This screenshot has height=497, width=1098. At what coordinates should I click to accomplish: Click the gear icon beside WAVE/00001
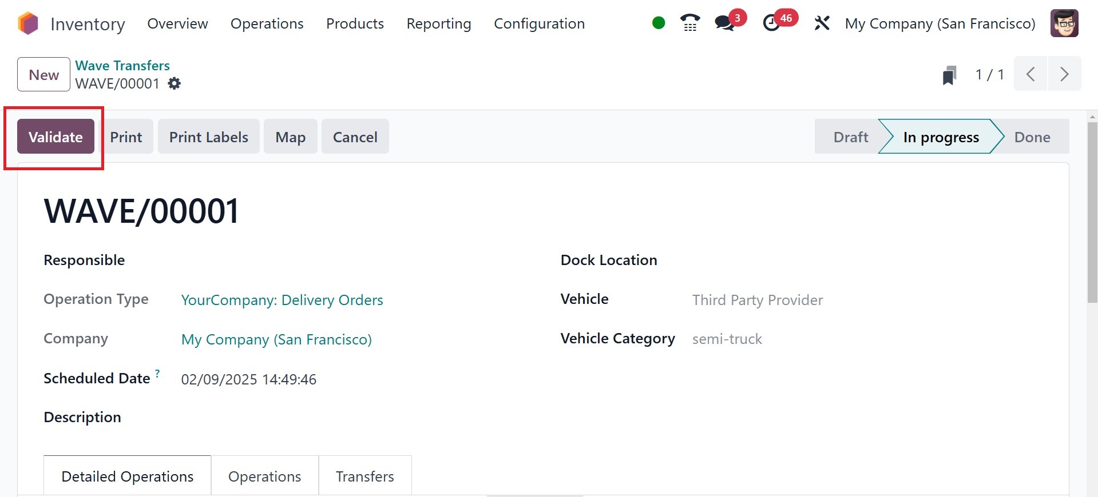pyautogui.click(x=175, y=83)
